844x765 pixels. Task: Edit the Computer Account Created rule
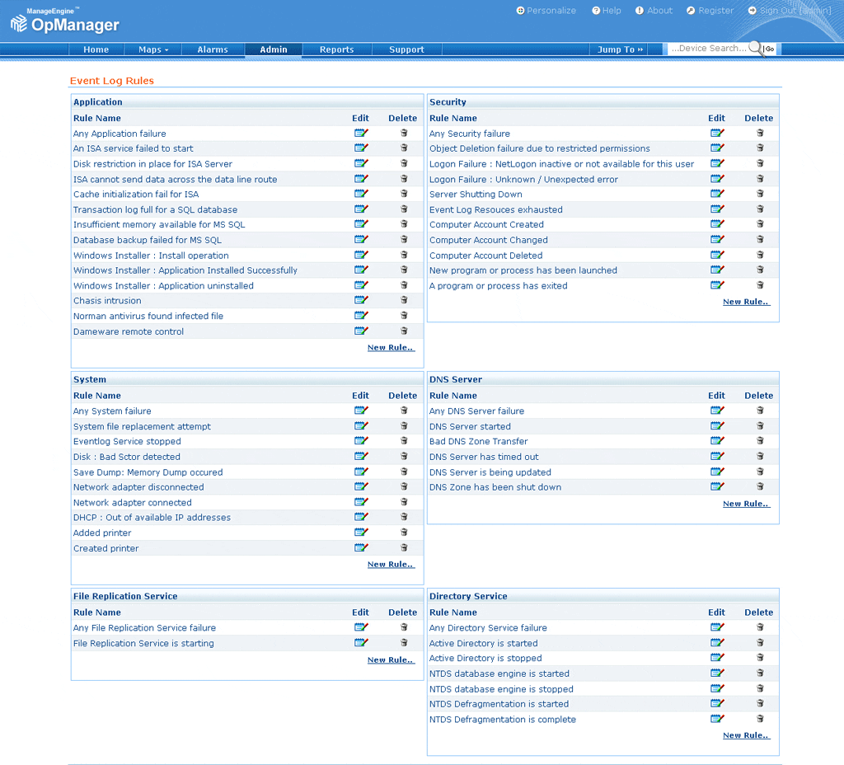(x=718, y=224)
